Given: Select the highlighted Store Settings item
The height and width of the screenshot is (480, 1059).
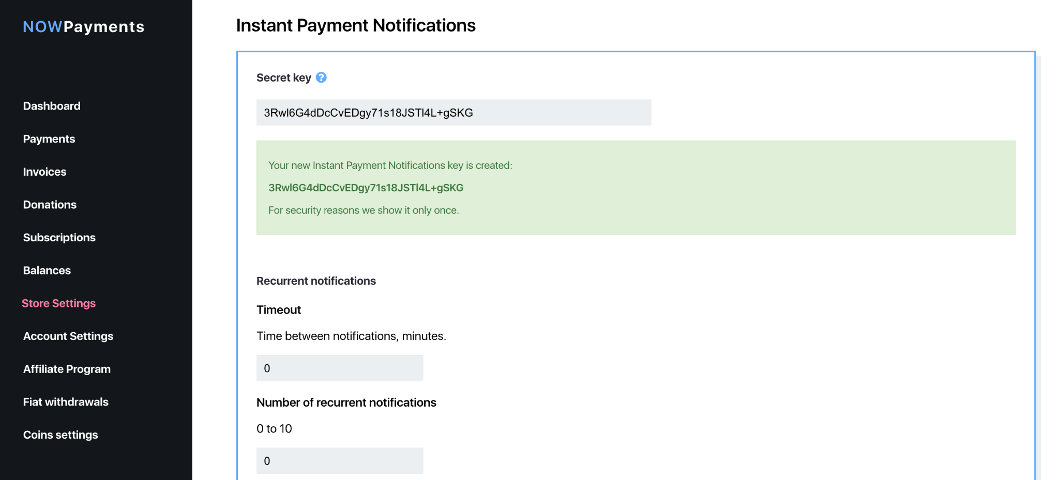Looking at the screenshot, I should 58,303.
